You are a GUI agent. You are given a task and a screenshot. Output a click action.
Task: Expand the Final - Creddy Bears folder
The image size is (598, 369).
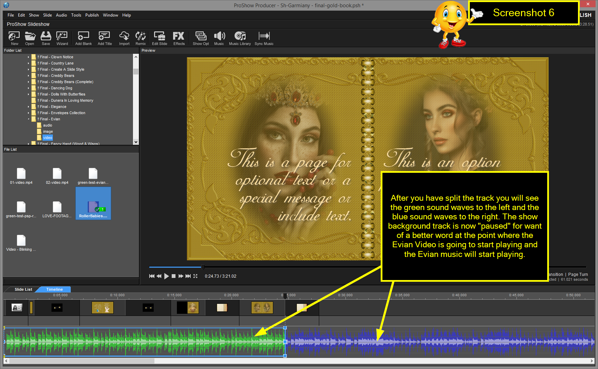[28, 76]
